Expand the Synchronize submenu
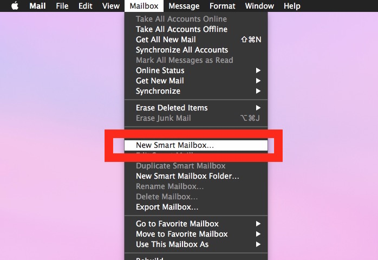Screen dimensions: 378x260 (196, 91)
